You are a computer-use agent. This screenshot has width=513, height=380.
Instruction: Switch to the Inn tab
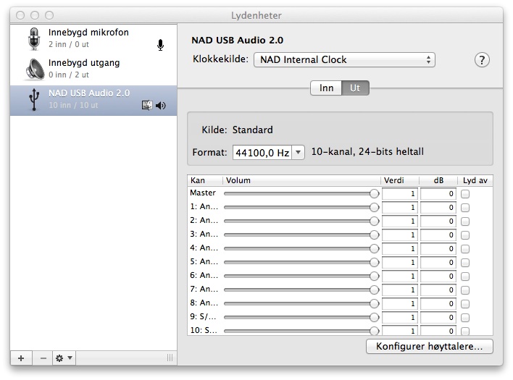click(326, 88)
